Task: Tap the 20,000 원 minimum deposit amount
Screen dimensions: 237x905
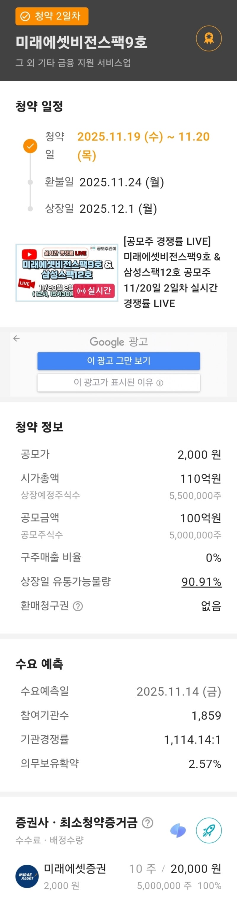Action: 196,869
